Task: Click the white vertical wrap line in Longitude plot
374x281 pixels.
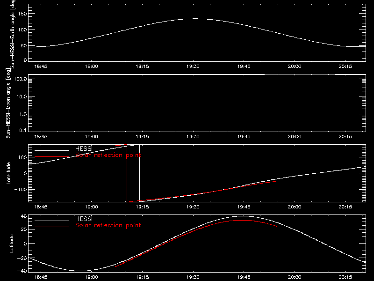Action: 139,173
